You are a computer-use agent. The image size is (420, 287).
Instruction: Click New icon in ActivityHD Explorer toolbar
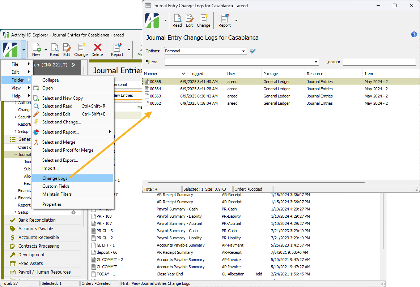36,50
